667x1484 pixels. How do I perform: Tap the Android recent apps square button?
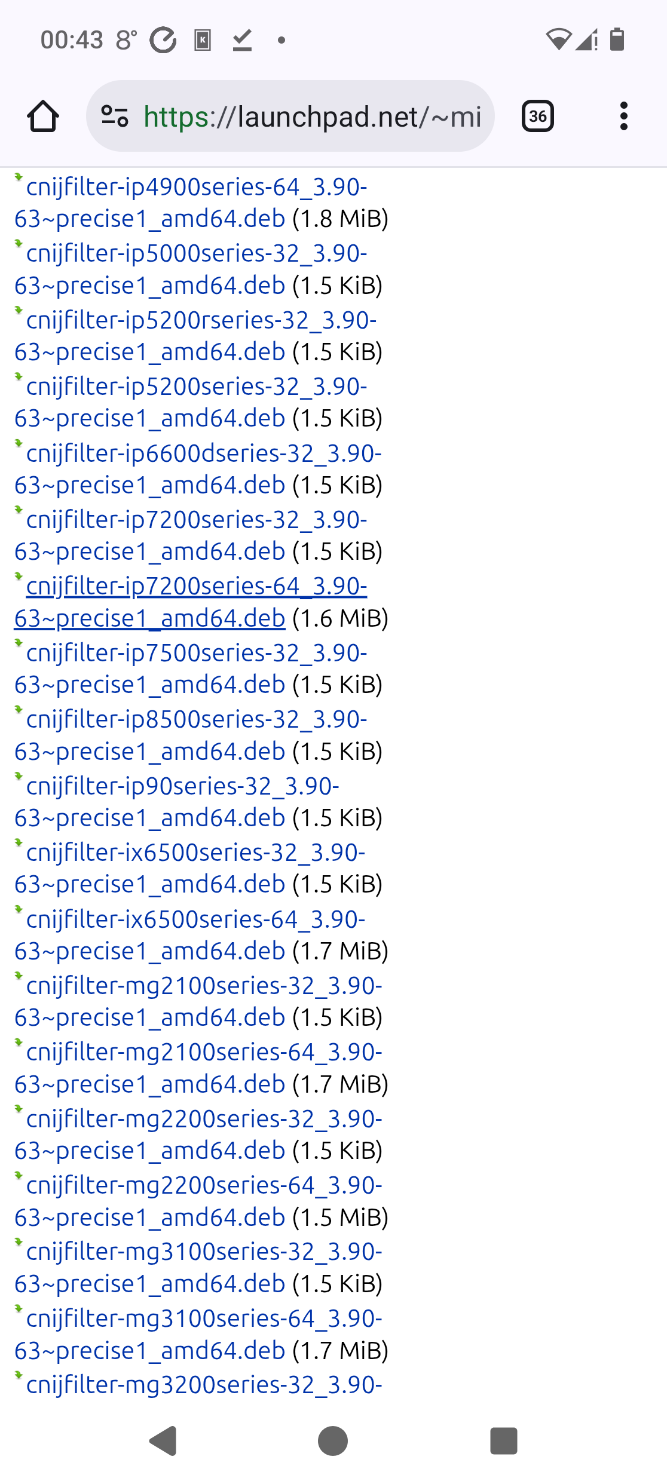pyautogui.click(x=503, y=1440)
